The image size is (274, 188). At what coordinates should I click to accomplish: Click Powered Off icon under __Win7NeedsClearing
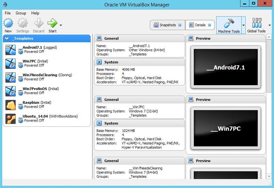pos(21,79)
